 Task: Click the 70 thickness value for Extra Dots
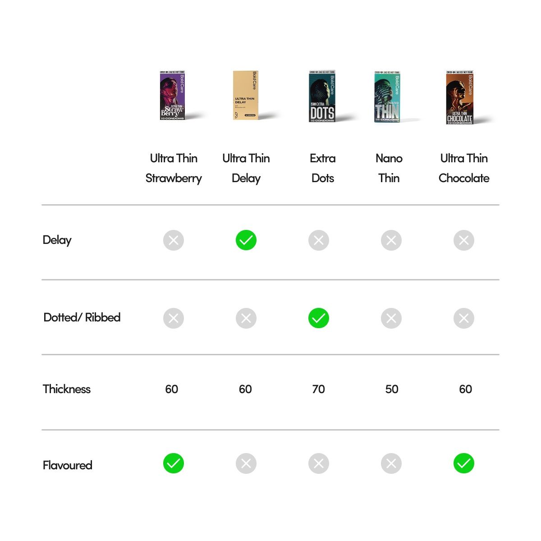(318, 389)
